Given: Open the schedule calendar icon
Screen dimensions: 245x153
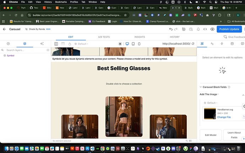Looking at the screenshot, I should (191, 29).
